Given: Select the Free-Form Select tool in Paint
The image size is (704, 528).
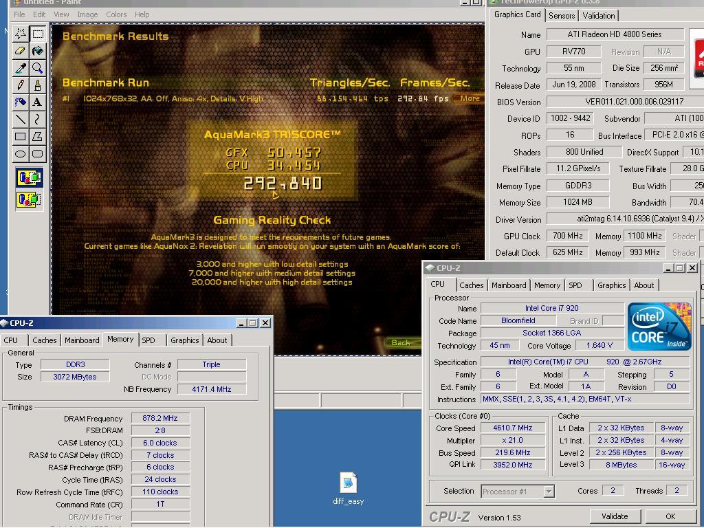Looking at the screenshot, I should 20,34.
